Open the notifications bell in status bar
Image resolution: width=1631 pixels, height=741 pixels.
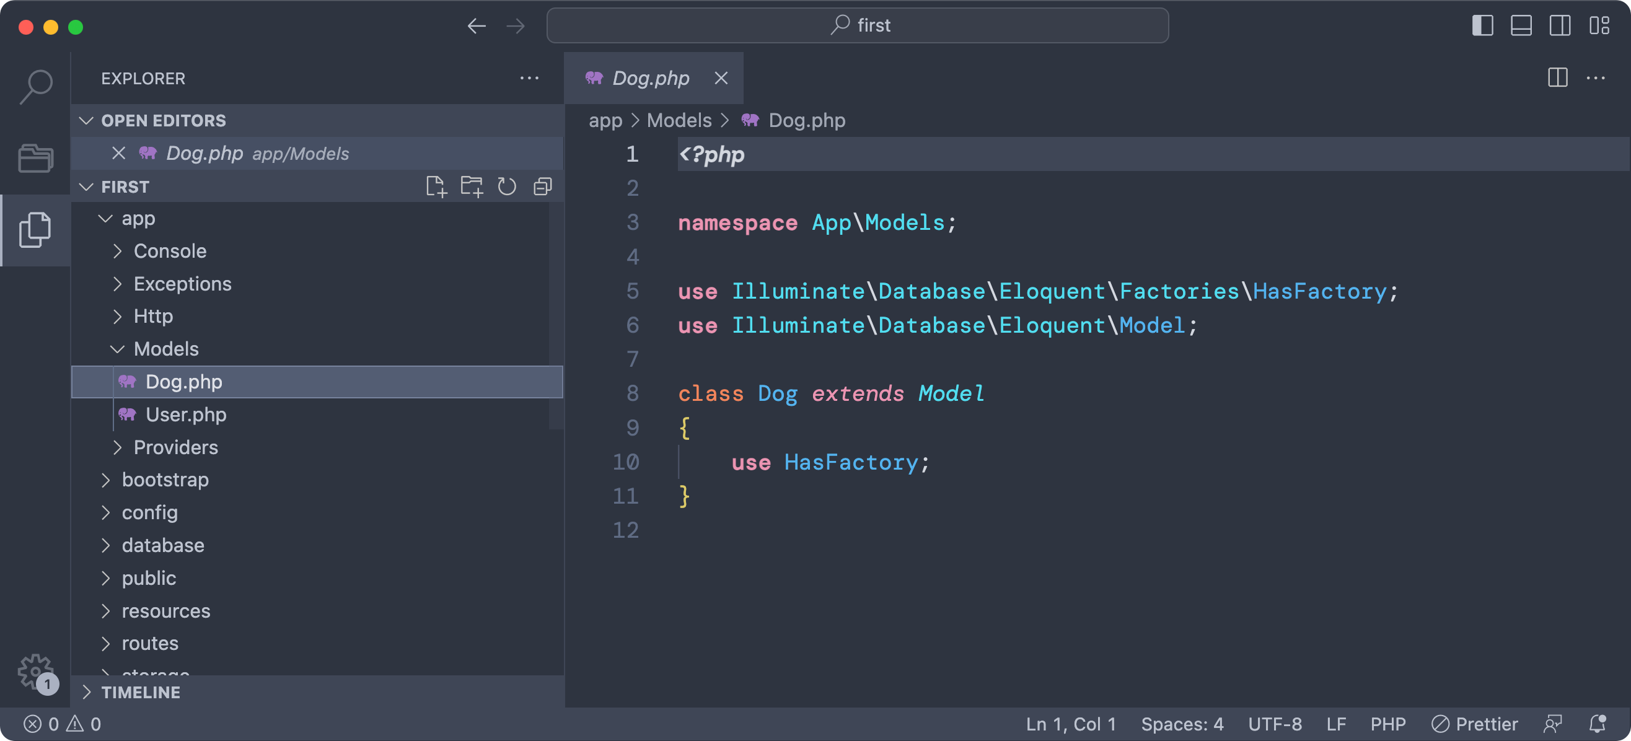click(1597, 723)
